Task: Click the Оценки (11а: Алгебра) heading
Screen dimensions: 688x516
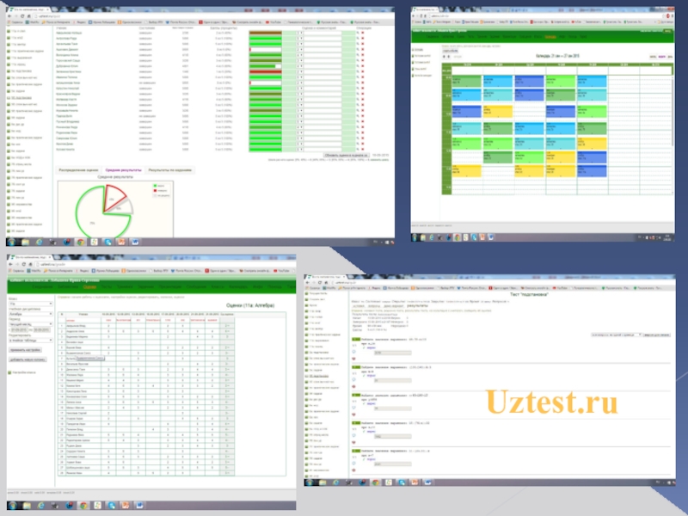Action: (250, 305)
